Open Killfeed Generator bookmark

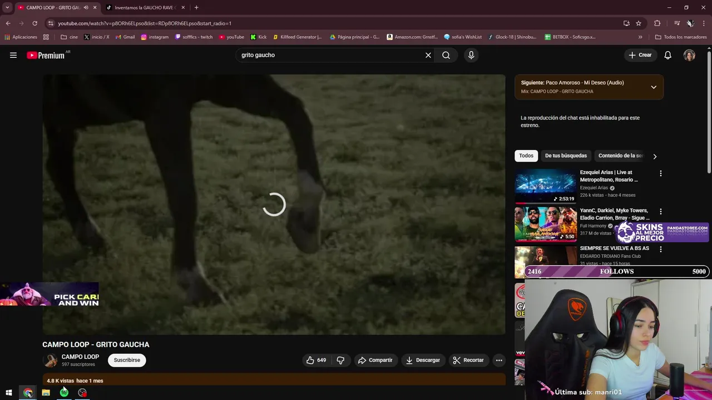click(297, 37)
